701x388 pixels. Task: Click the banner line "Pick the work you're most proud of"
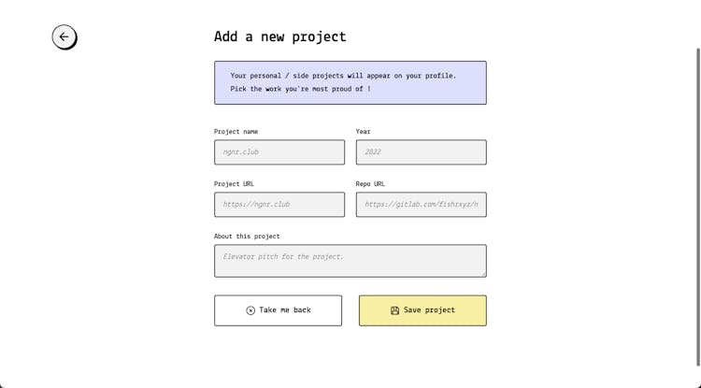coord(300,90)
